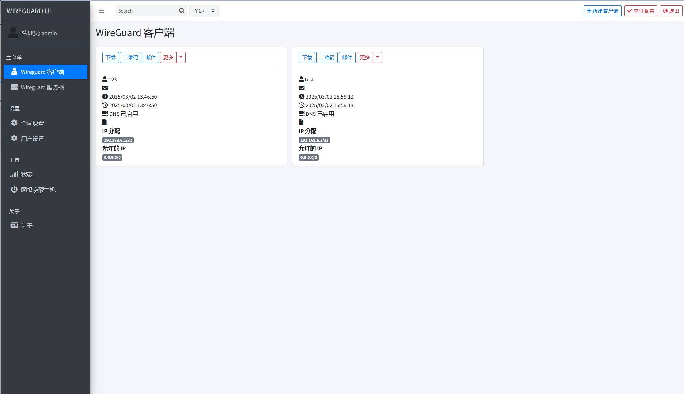Click the WIREGUARD UI brand title
This screenshot has height=394, width=684.
[x=29, y=11]
